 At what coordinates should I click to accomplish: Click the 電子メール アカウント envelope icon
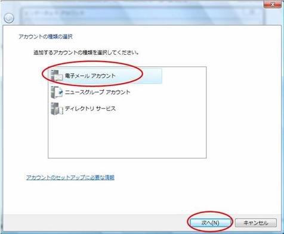coord(57,76)
